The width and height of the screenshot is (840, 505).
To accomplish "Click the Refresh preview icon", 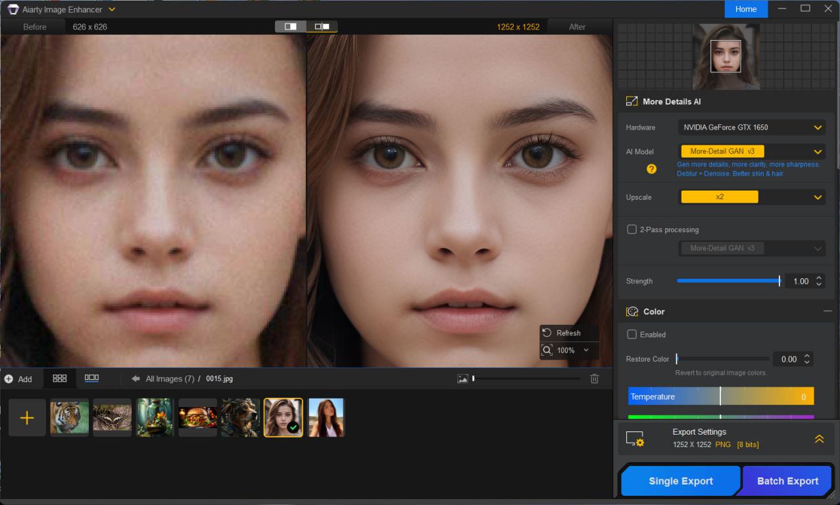I will click(547, 333).
